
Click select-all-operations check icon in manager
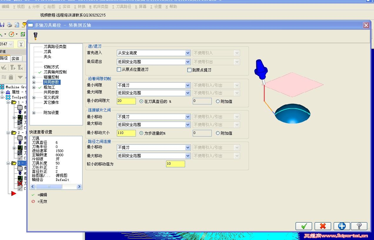(3, 68)
